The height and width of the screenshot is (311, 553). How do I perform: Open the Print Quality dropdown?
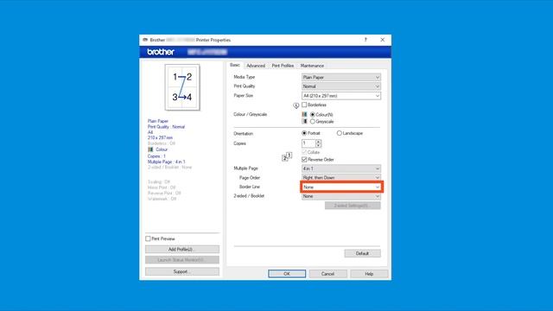(x=341, y=86)
